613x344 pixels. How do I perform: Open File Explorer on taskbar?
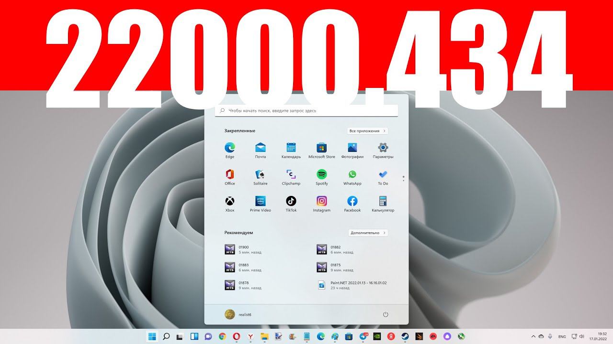(x=264, y=336)
